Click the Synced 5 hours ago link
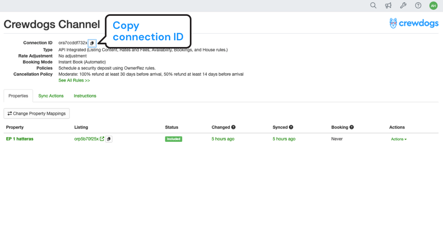 tap(284, 139)
